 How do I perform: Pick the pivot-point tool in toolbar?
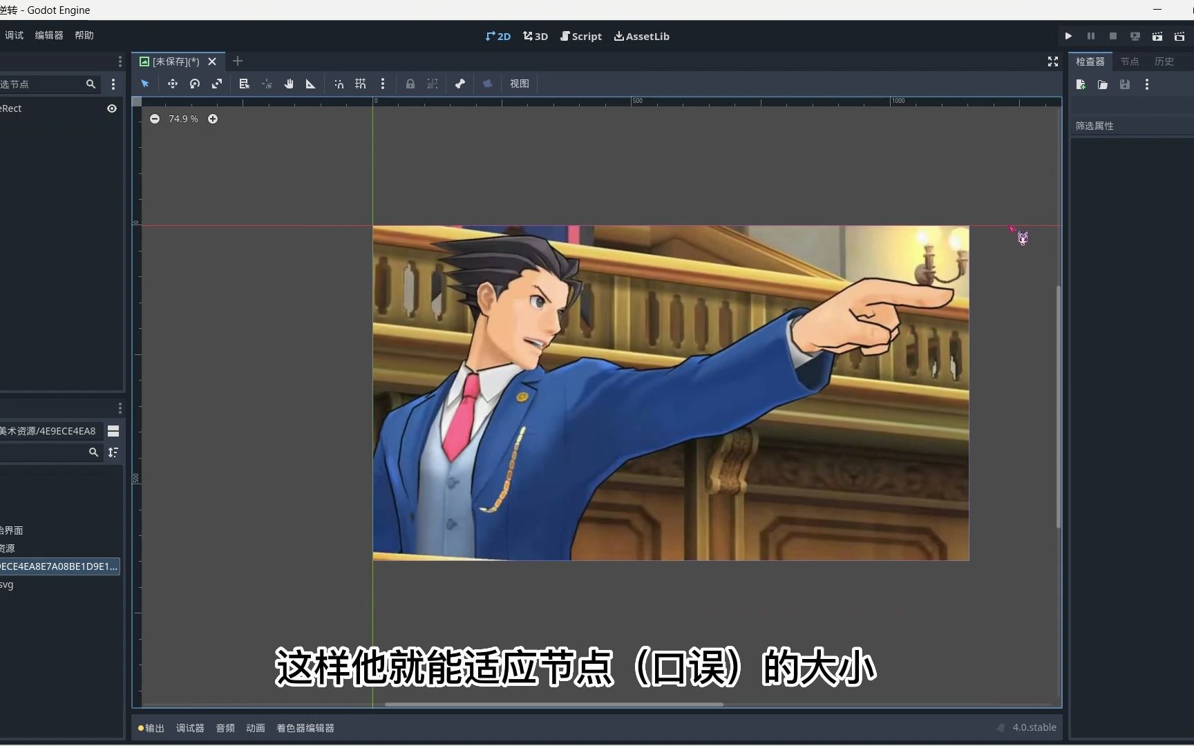[x=267, y=84]
